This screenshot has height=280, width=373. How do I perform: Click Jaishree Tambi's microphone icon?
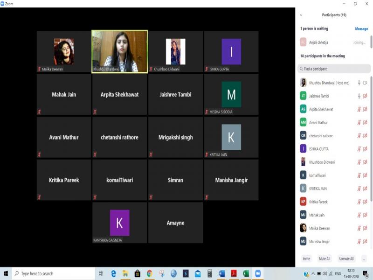click(359, 96)
